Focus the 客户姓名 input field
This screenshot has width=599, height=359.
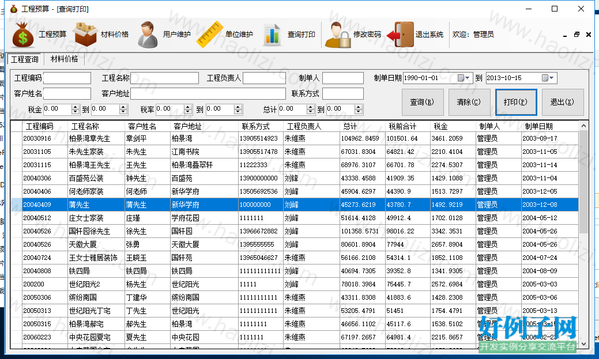67,93
